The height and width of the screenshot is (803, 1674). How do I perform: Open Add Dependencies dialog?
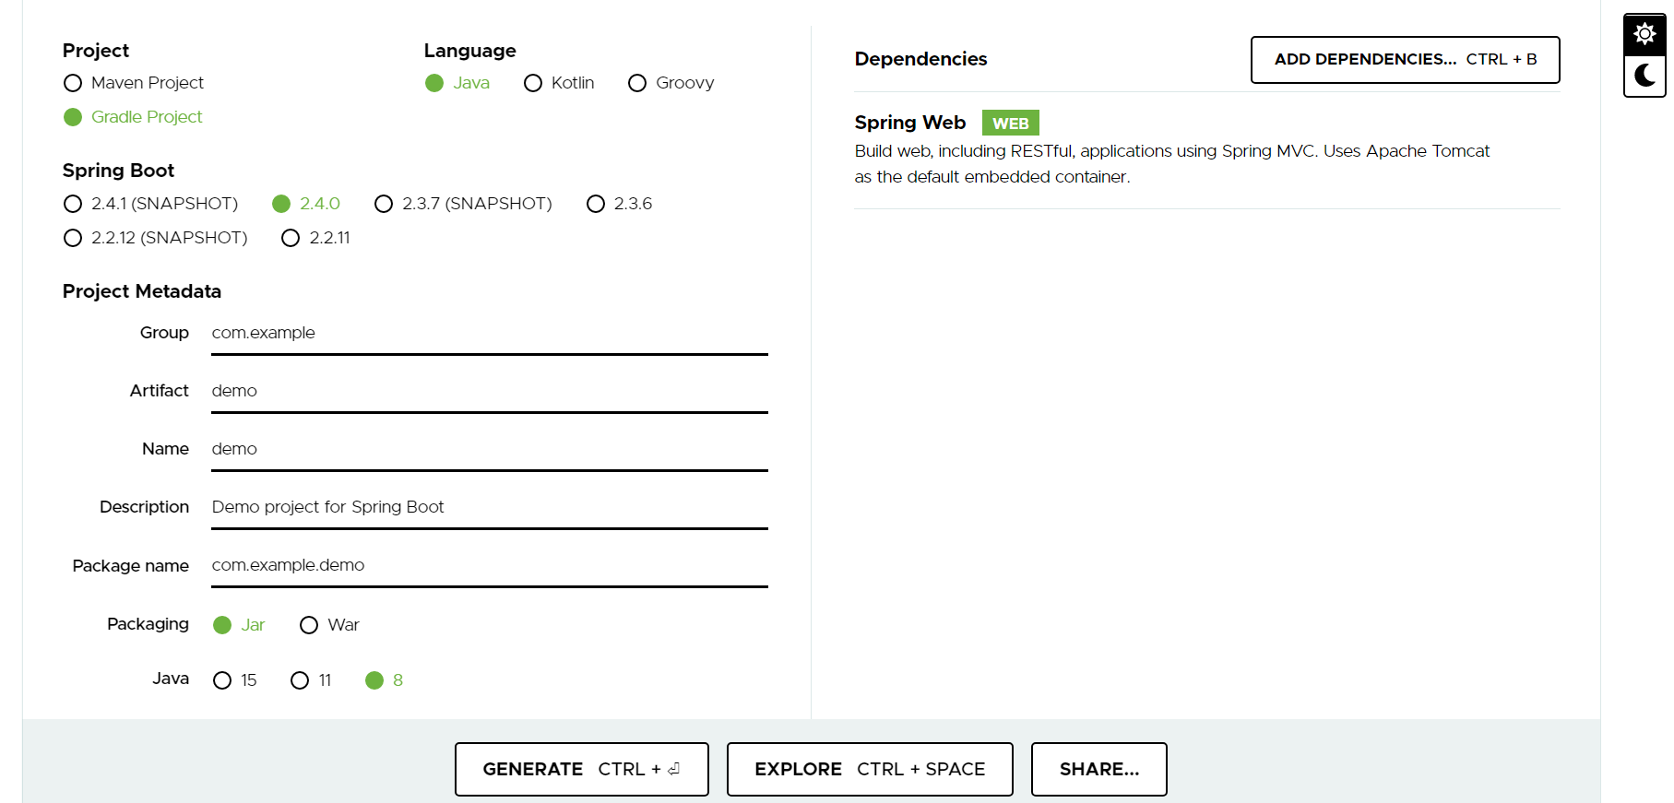point(1405,60)
